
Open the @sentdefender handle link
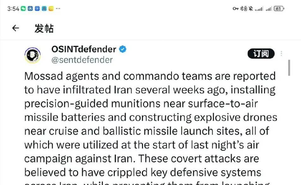(x=82, y=60)
